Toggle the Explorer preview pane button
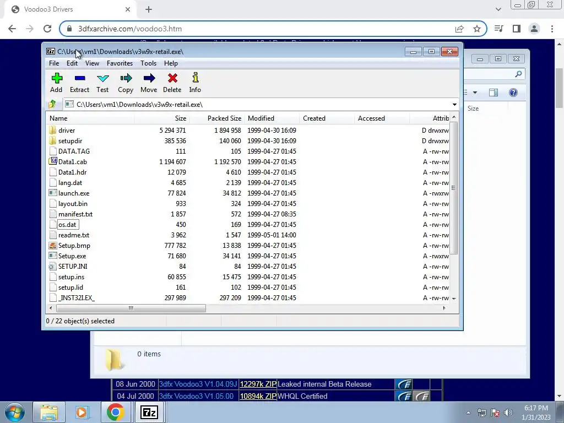Image resolution: width=564 pixels, height=423 pixels. (x=493, y=93)
